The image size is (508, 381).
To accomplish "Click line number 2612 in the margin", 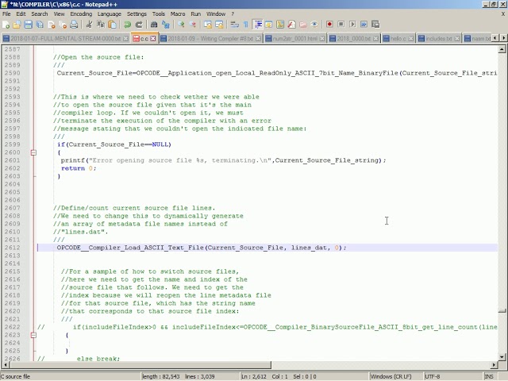I will pyautogui.click(x=13, y=248).
